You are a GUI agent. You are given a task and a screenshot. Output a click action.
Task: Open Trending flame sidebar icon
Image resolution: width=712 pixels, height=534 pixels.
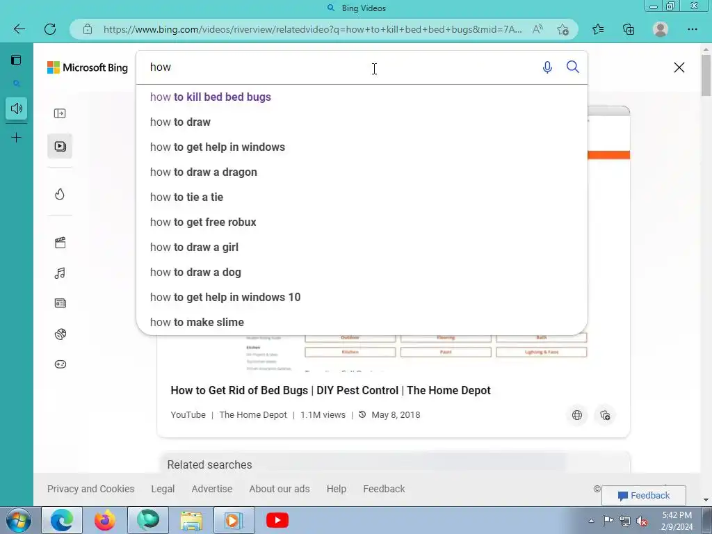(60, 195)
